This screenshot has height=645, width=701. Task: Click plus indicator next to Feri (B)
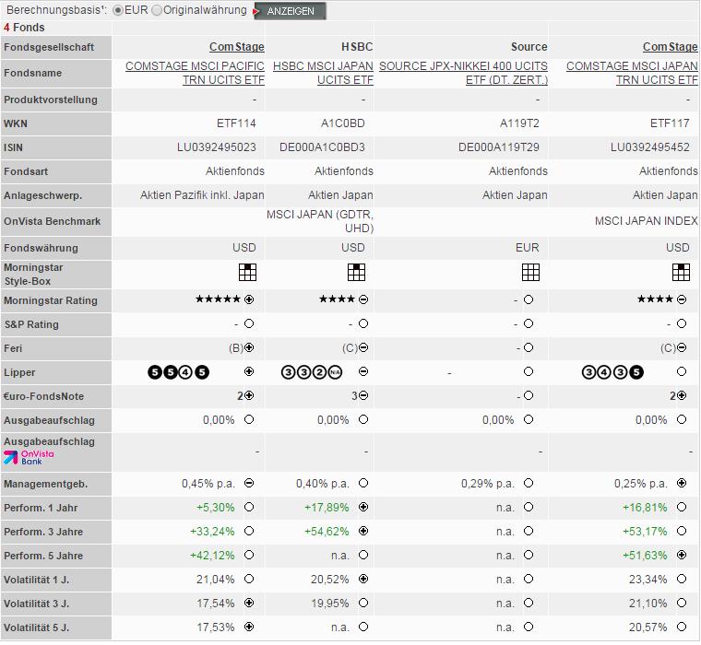point(249,347)
